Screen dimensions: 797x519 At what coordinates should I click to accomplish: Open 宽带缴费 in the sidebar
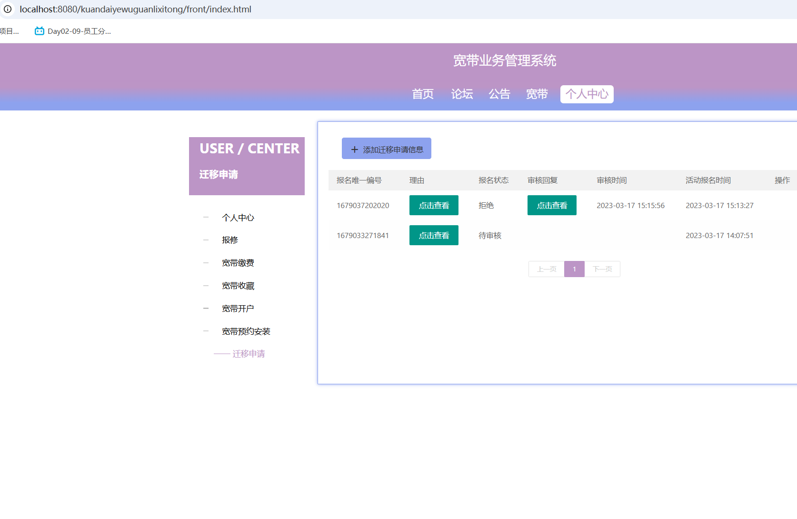[x=238, y=263]
